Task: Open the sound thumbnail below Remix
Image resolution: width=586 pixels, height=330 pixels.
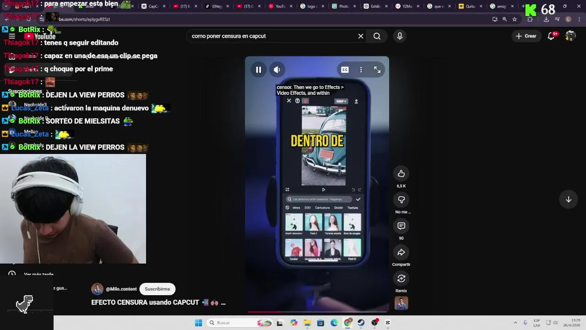Action: [x=401, y=303]
